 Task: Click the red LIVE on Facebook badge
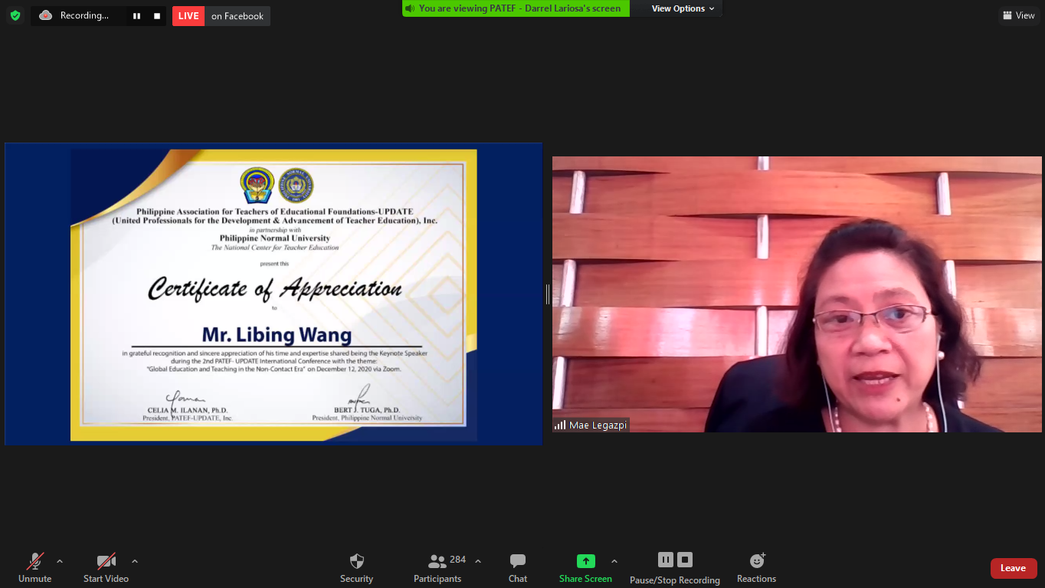click(188, 16)
